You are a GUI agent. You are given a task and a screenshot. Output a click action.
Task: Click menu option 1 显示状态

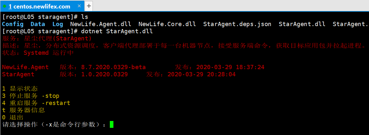pyautogui.click(x=20, y=89)
